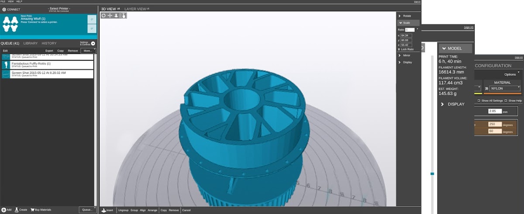Click the Group button
The height and width of the screenshot is (214, 524).
134,210
